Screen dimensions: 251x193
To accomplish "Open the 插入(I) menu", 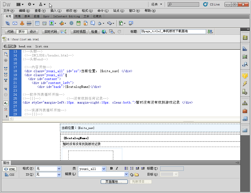I will 56,11.
